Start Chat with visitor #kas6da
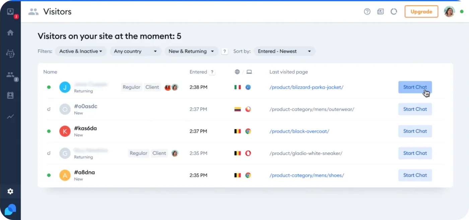The height and width of the screenshot is (220, 469). [x=415, y=131]
